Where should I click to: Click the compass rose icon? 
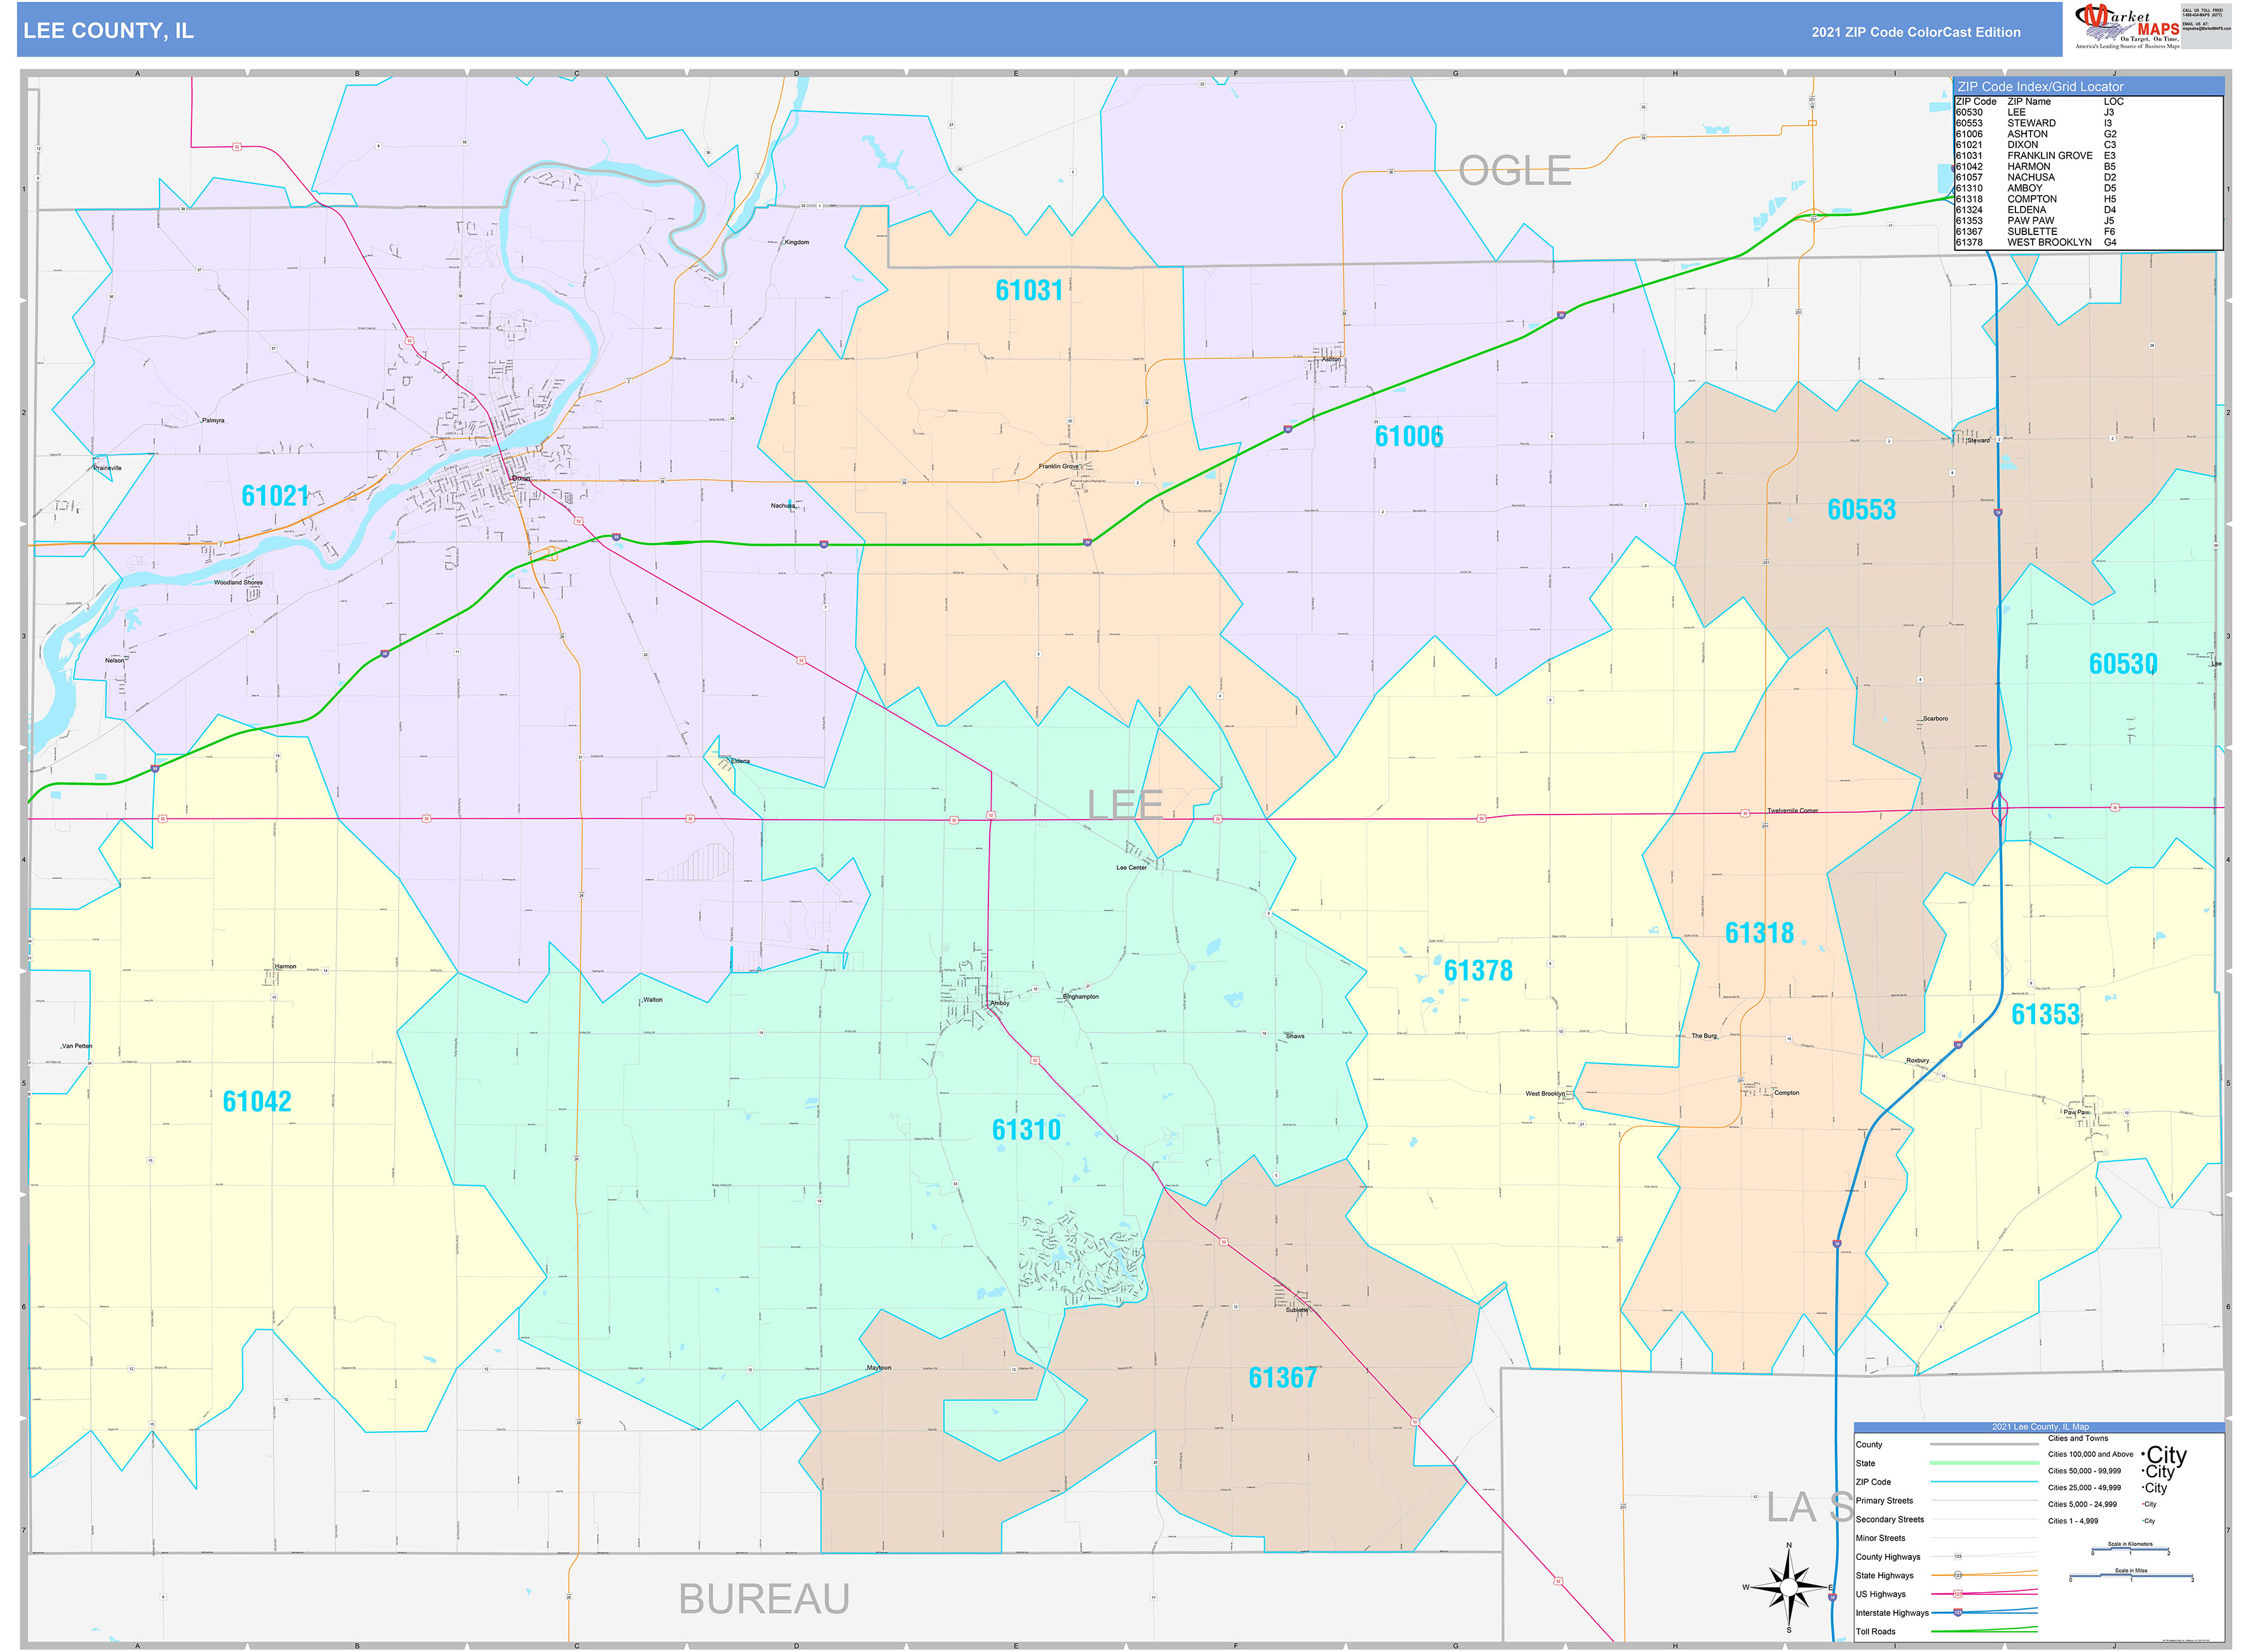1789,1587
